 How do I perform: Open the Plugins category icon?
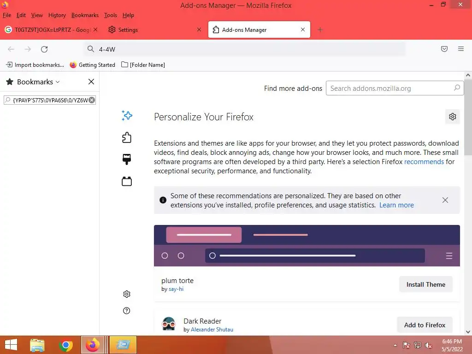(127, 181)
